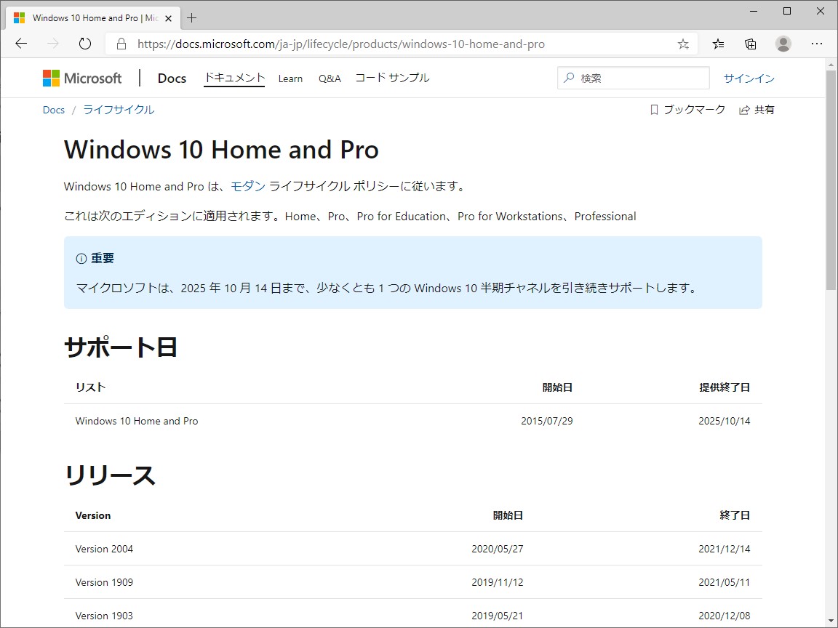The image size is (838, 628).
Task: Click the padlock site info icon
Action: [x=121, y=44]
